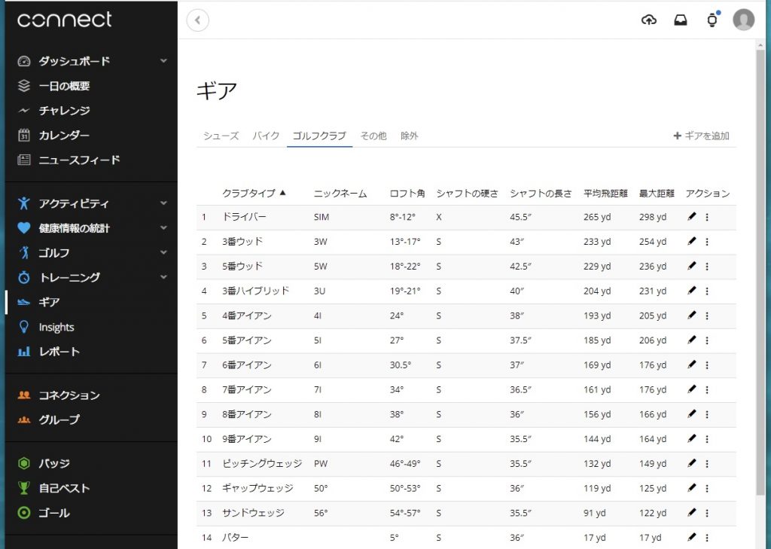The width and height of the screenshot is (771, 549).
Task: Open three-dot menu for サンドウェッジ row
Action: pos(707,513)
